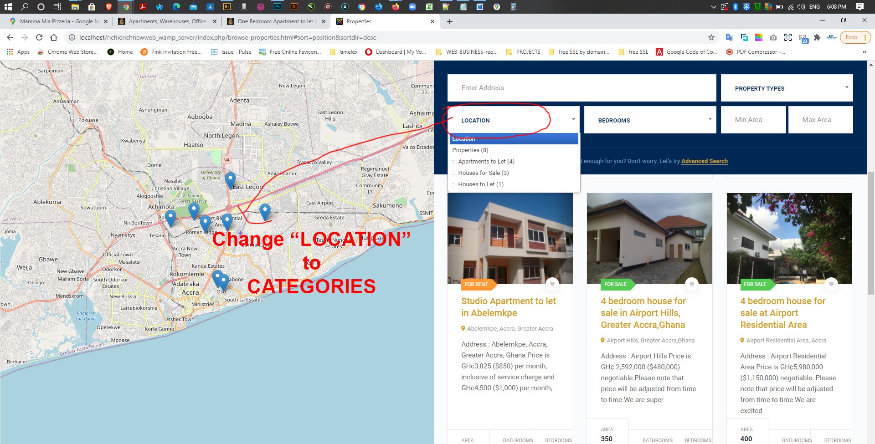Open the Advanced Search link
The height and width of the screenshot is (444, 875).
pyautogui.click(x=704, y=161)
